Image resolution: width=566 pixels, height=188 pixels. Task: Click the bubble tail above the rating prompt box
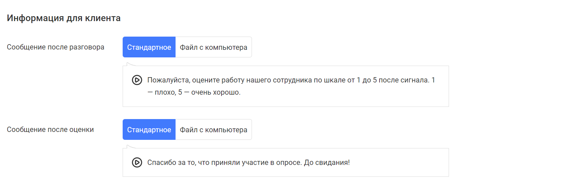pyautogui.click(x=131, y=64)
